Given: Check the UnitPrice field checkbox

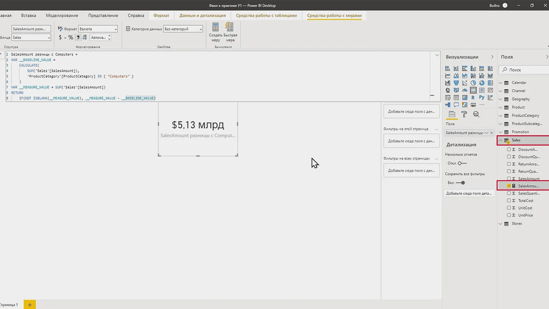Looking at the screenshot, I should (x=509, y=215).
